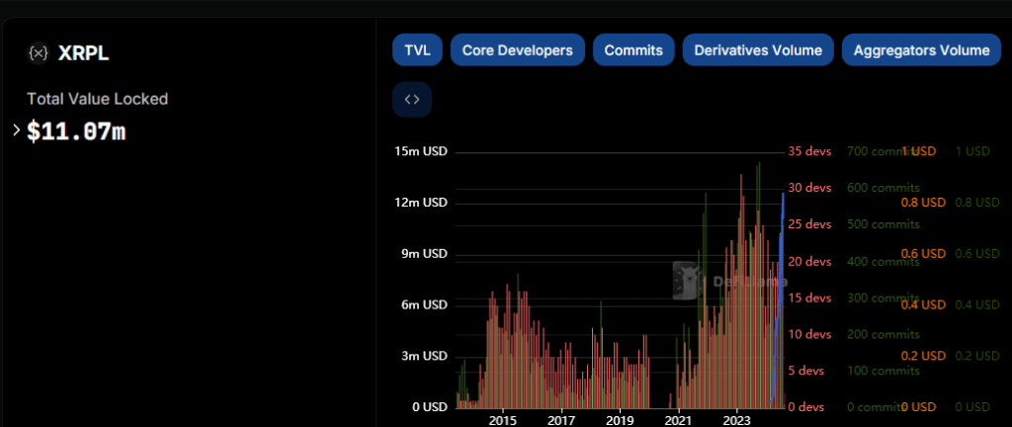Click the 2015 x-axis label
1012x427 pixels.
coord(503,420)
